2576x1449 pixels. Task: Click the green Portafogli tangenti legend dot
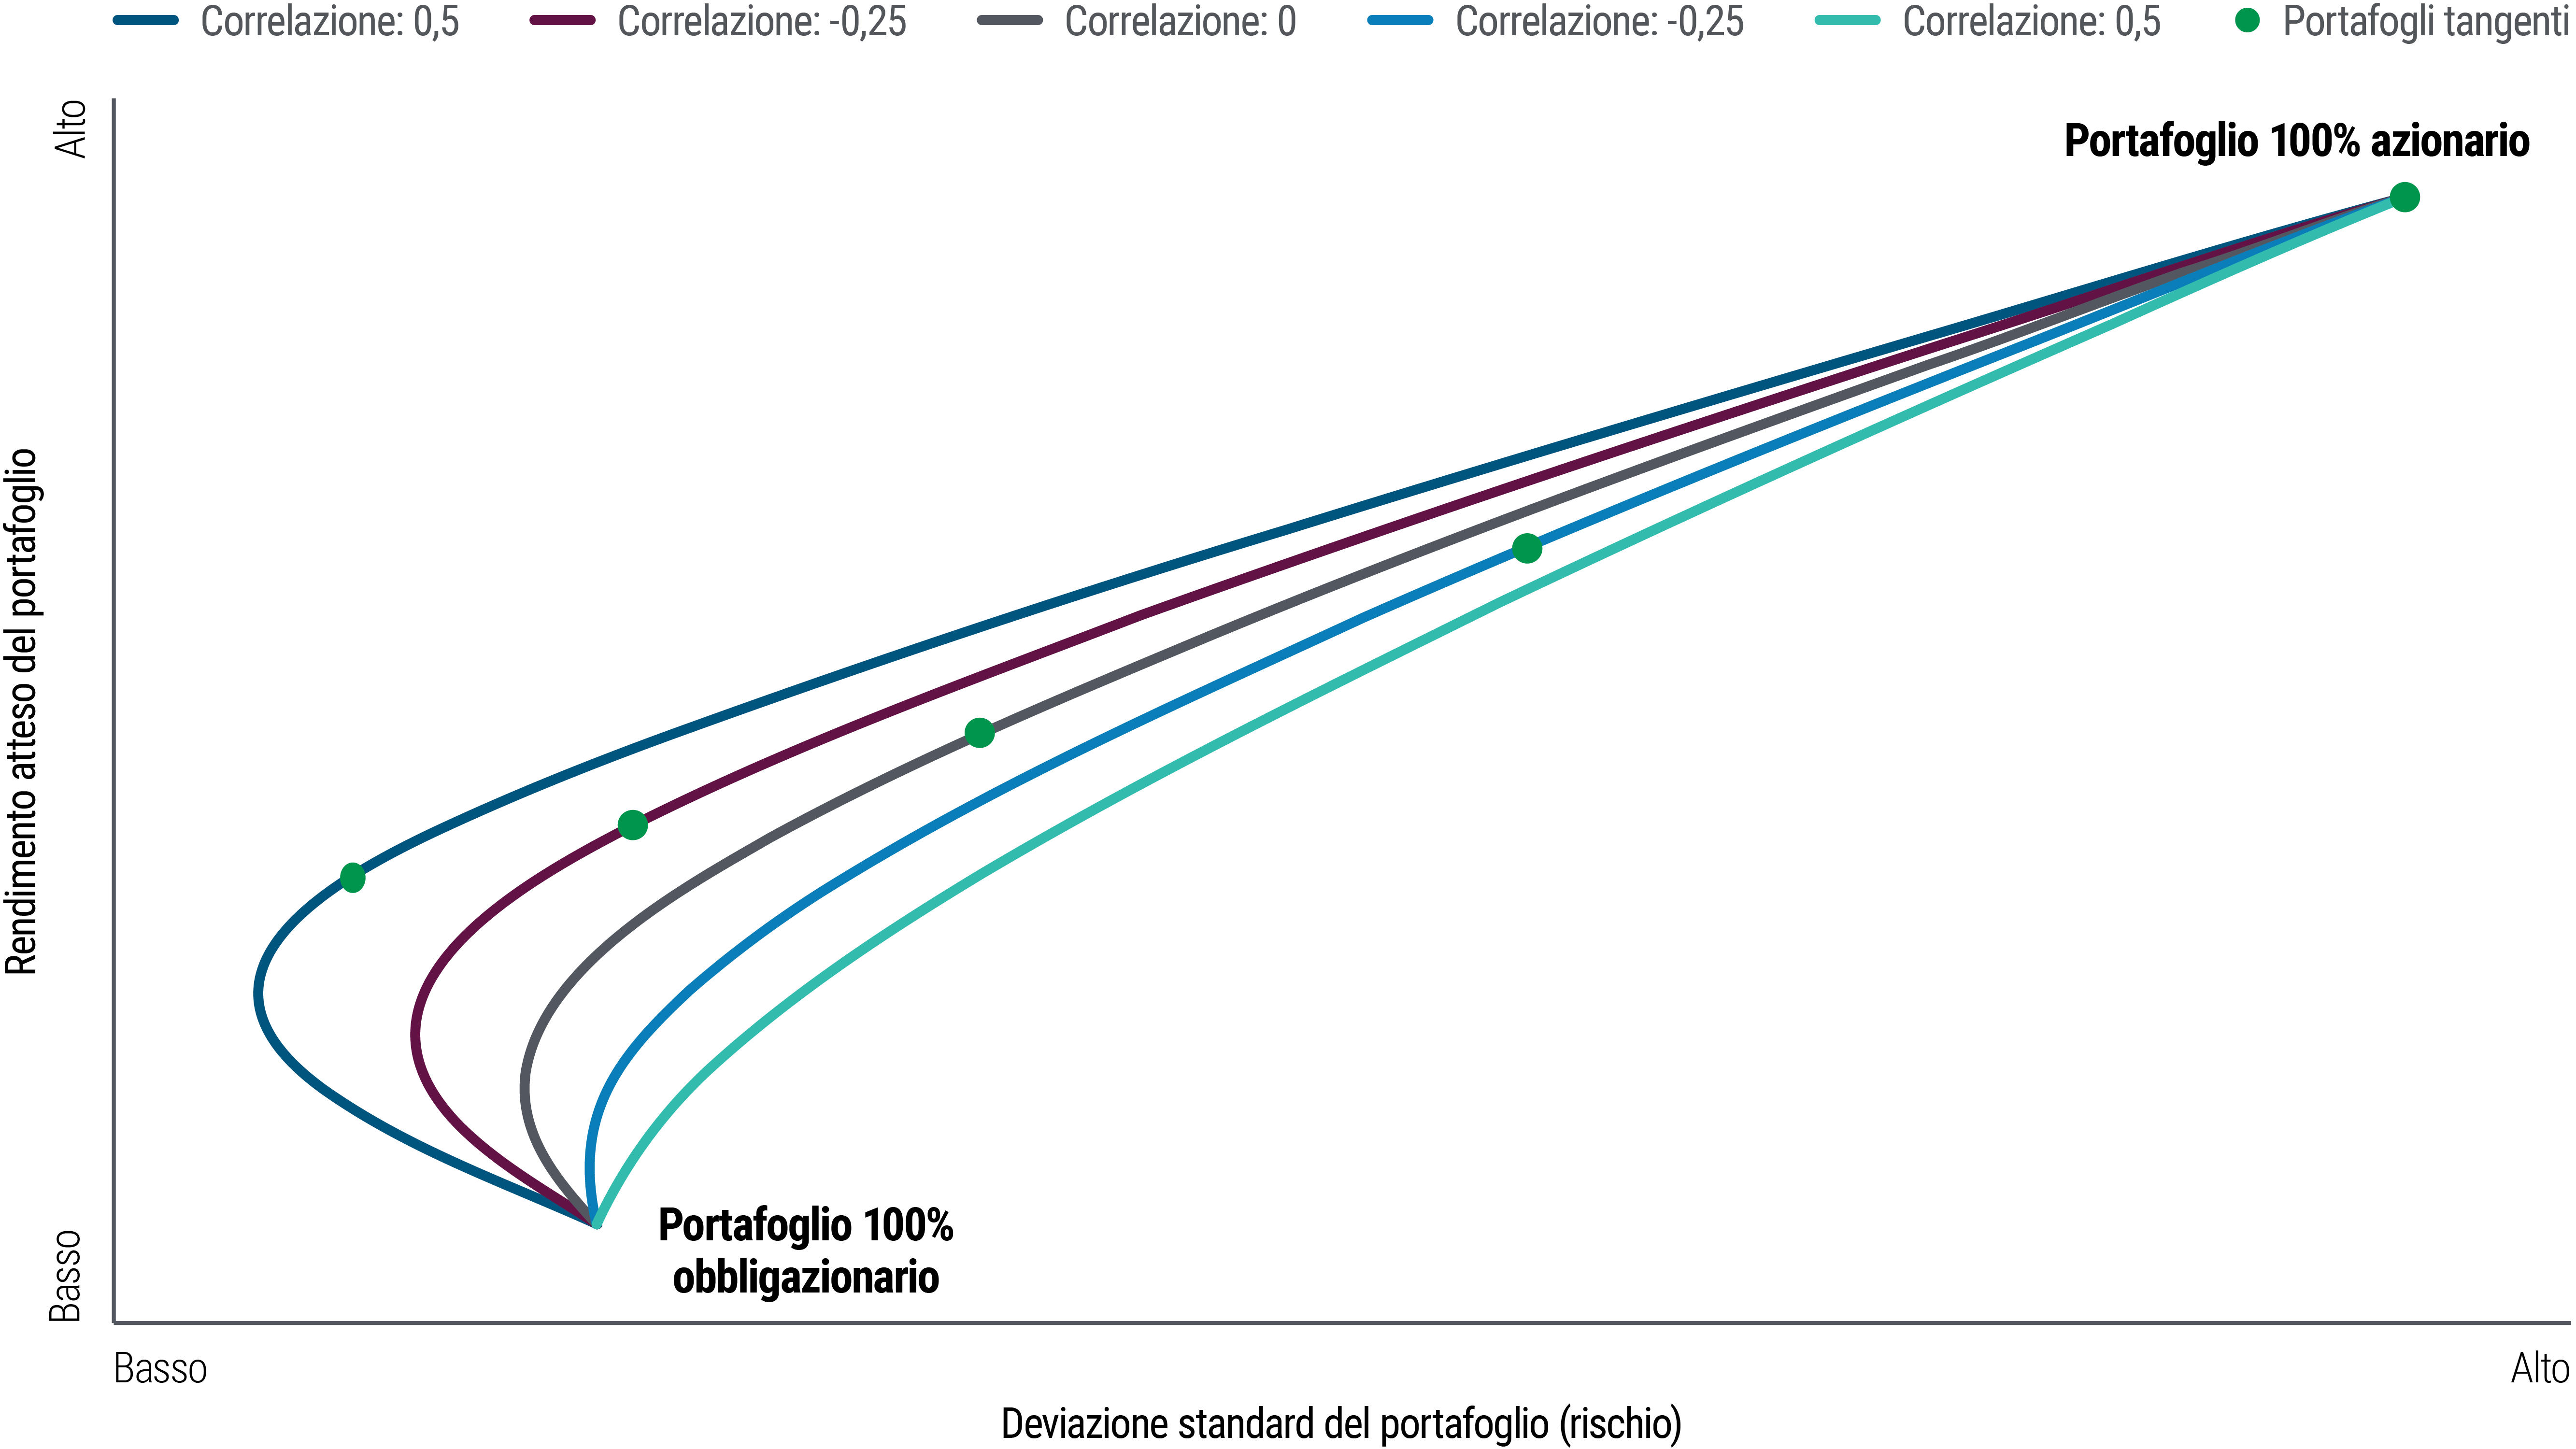click(2247, 20)
